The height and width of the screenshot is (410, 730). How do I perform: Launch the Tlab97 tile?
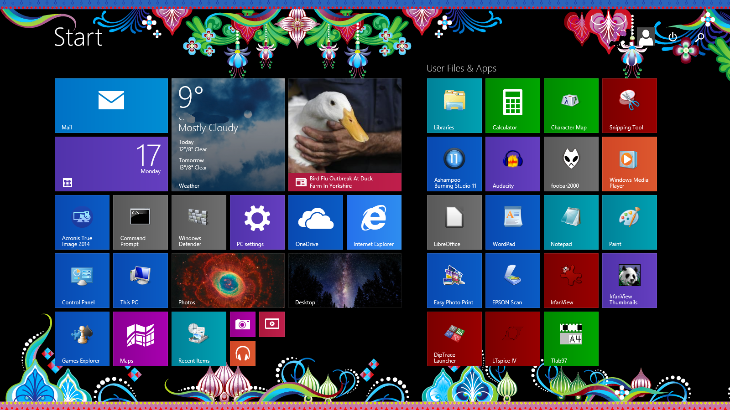571,339
